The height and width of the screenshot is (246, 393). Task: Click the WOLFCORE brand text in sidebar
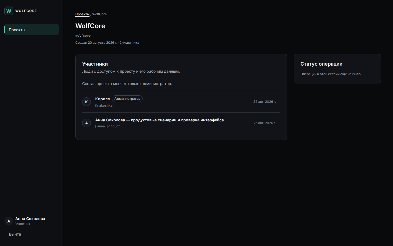(x=26, y=11)
